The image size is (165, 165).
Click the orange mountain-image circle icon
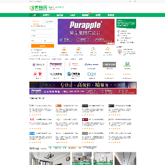[64, 49]
